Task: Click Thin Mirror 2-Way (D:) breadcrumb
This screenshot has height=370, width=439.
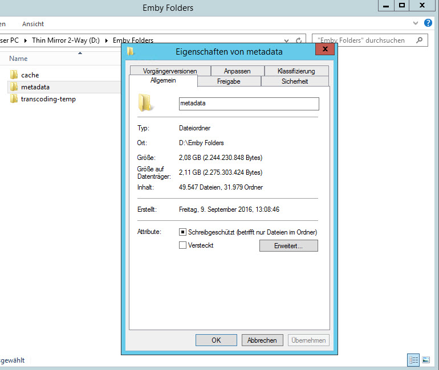Action: pyautogui.click(x=66, y=40)
